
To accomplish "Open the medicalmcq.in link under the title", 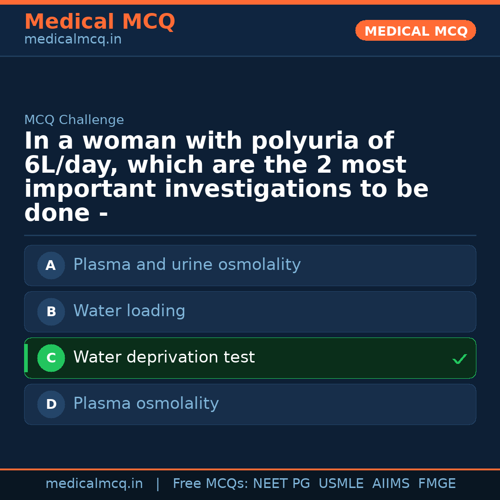I will point(73,40).
